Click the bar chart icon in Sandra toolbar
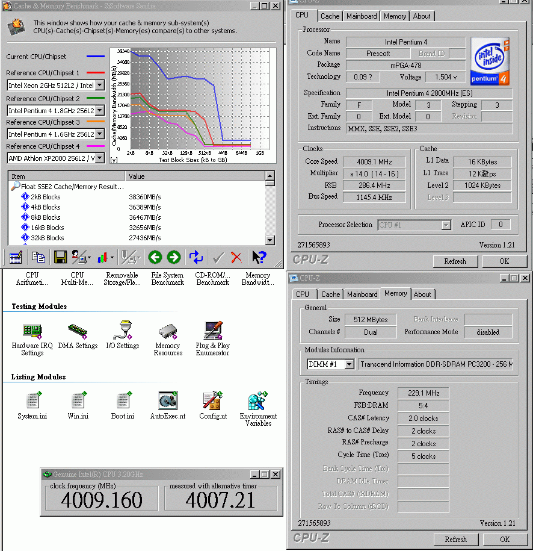 click(x=102, y=258)
